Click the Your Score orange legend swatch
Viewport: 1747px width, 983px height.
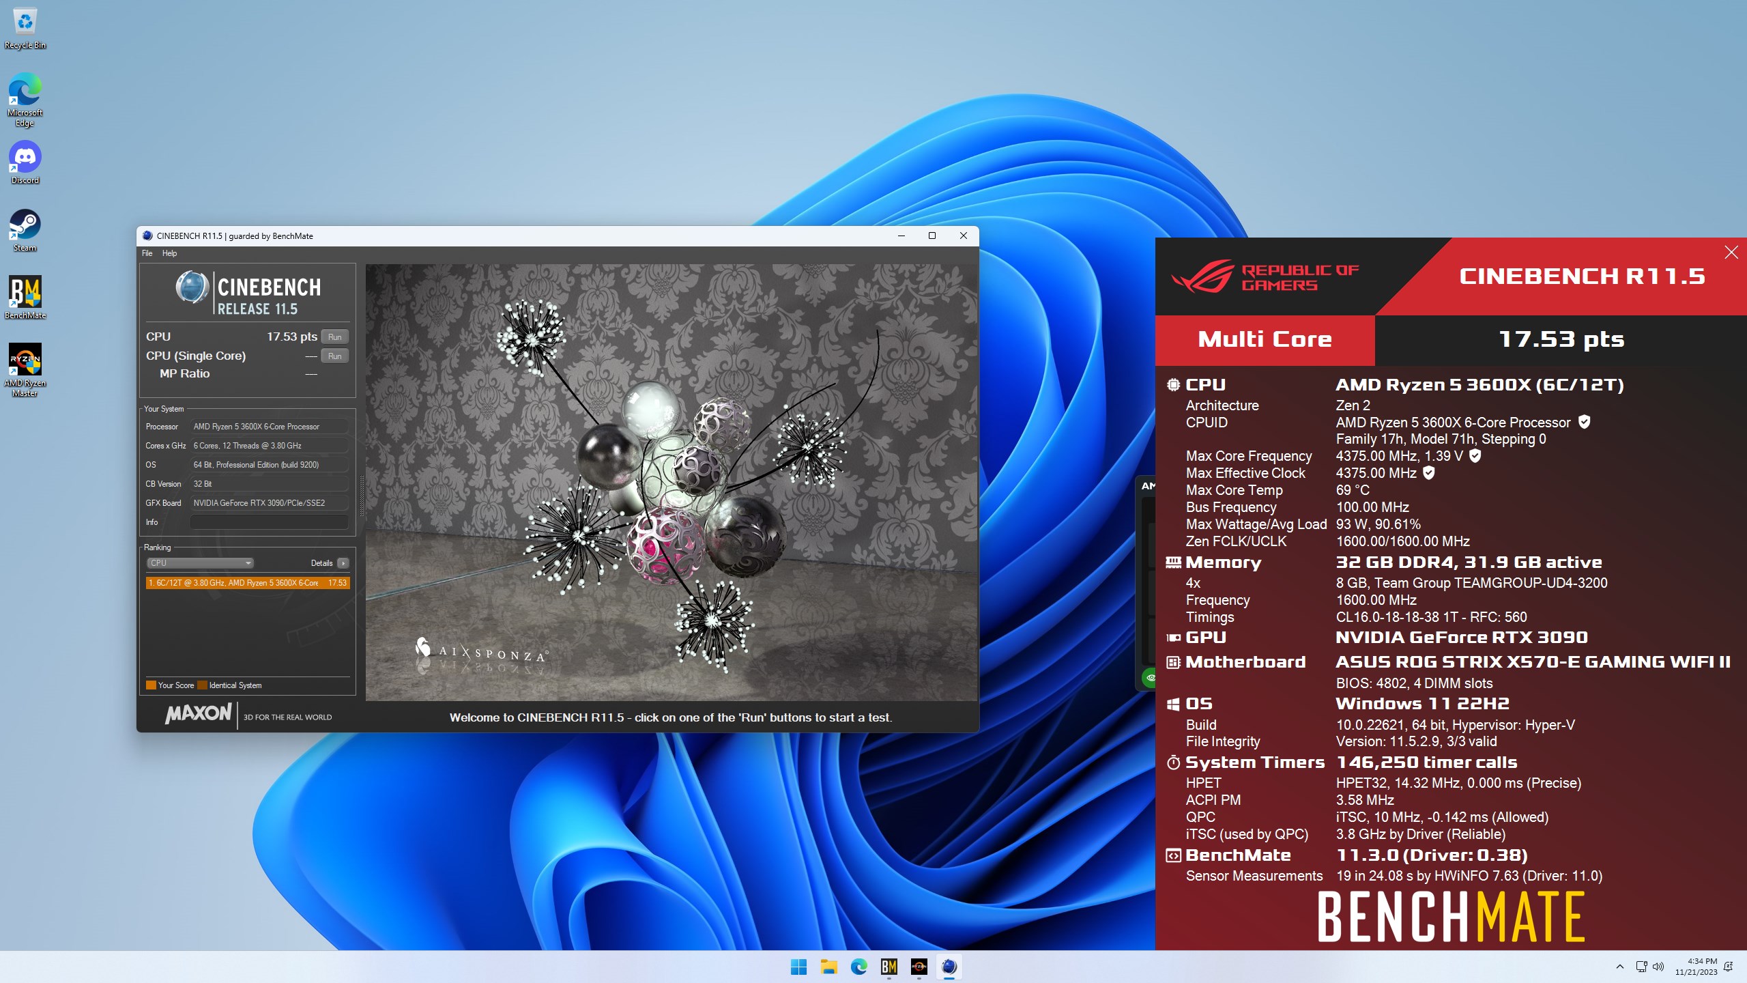[151, 685]
